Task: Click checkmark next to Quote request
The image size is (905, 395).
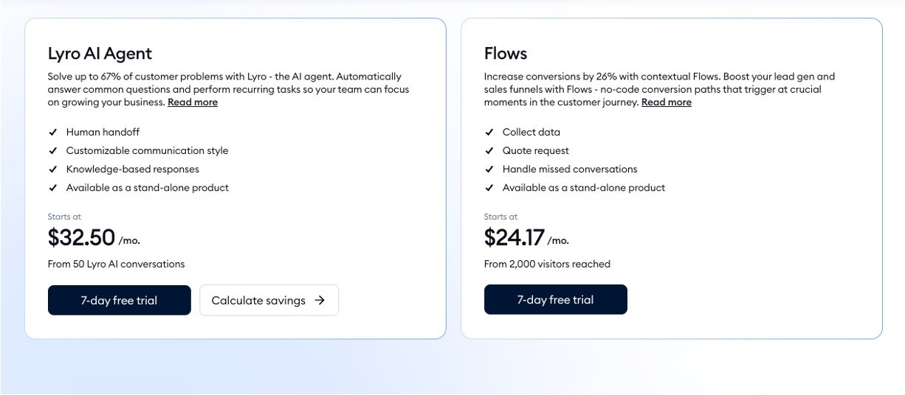Action: coord(489,151)
